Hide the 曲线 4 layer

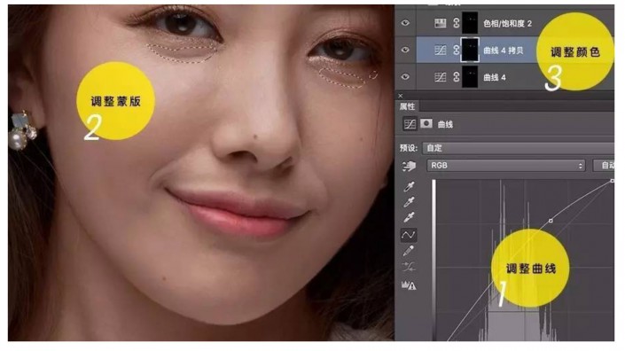coord(405,76)
